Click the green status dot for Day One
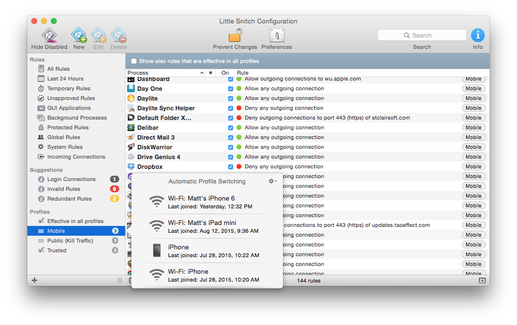This screenshot has height=325, width=517. (239, 88)
